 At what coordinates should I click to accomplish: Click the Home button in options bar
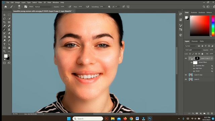pyautogui.click(x=6, y=7)
